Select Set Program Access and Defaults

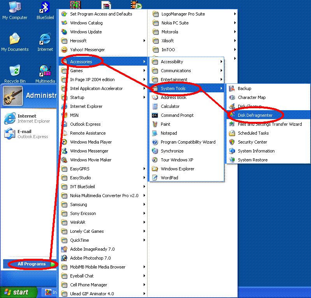pyautogui.click(x=103, y=14)
